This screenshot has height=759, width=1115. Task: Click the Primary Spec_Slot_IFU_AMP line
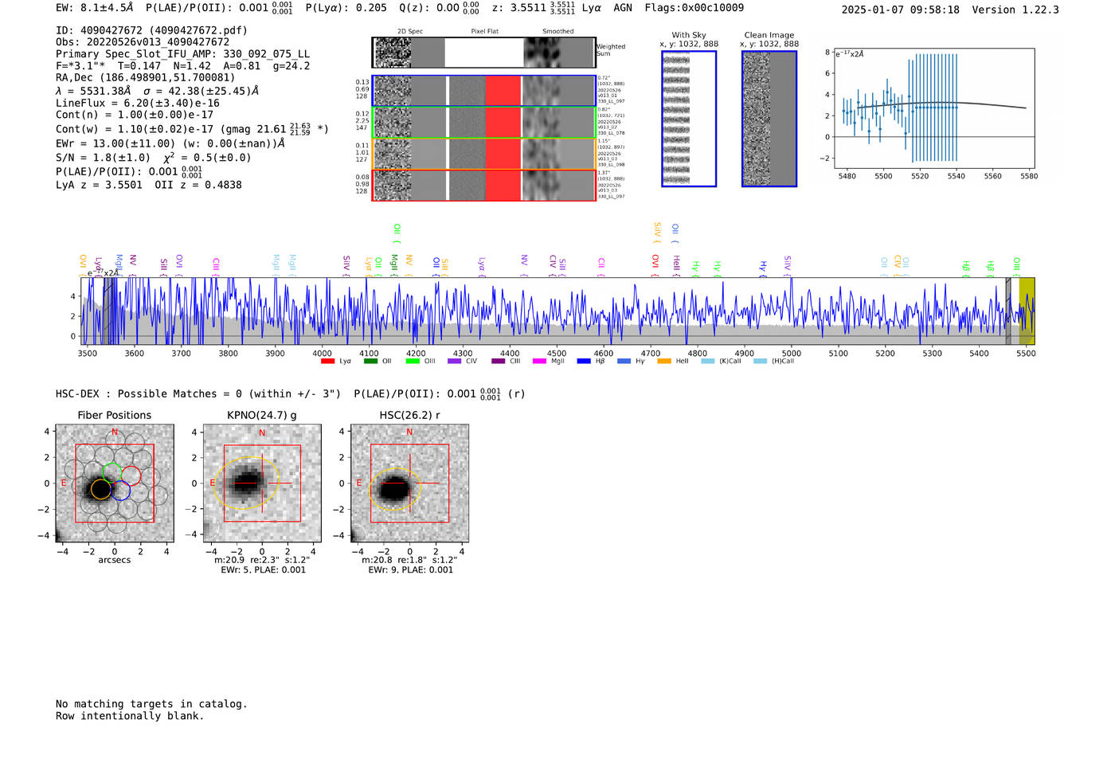click(x=182, y=54)
